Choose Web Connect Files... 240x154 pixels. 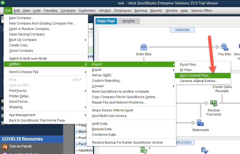point(203,76)
